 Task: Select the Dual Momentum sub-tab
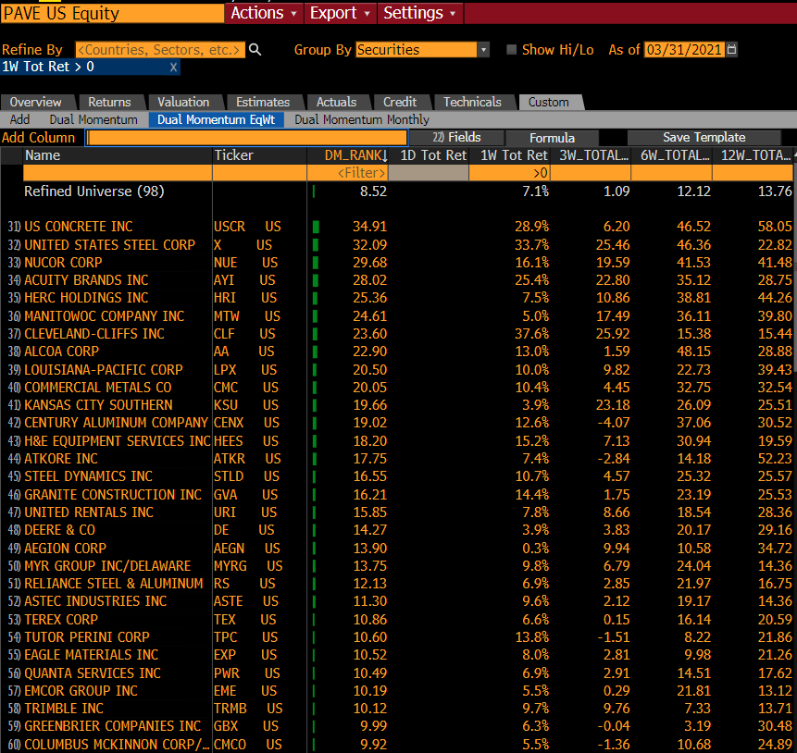[93, 120]
